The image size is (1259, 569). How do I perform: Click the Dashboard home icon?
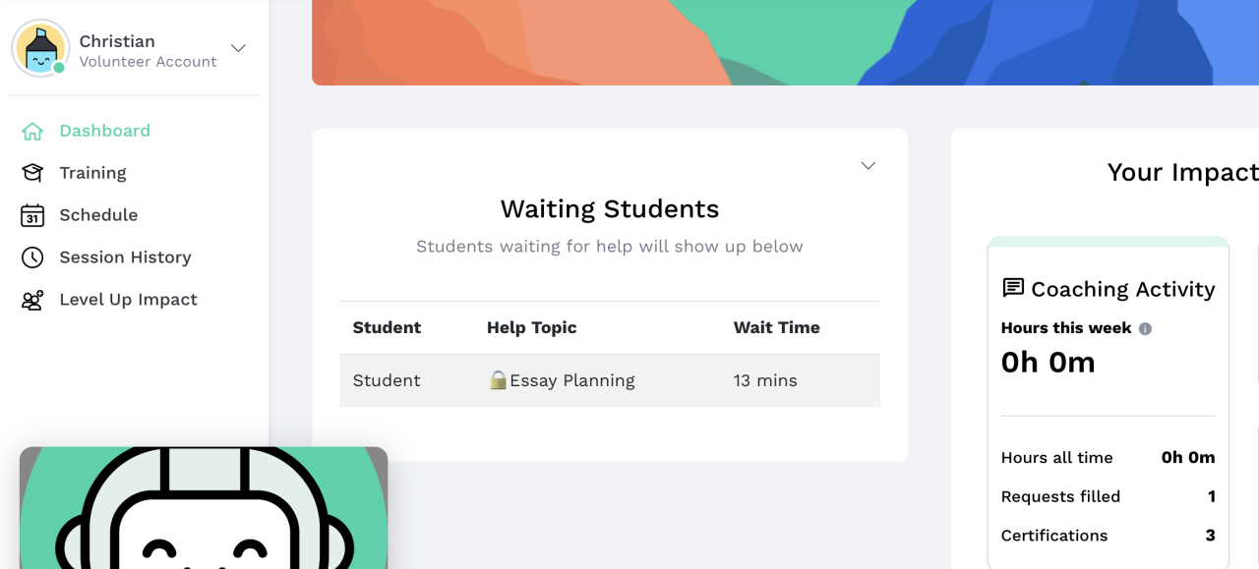coord(32,131)
